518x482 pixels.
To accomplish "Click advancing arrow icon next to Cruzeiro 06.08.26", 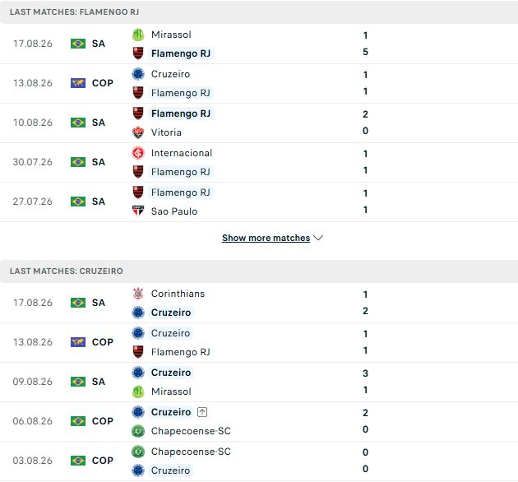I will point(202,412).
